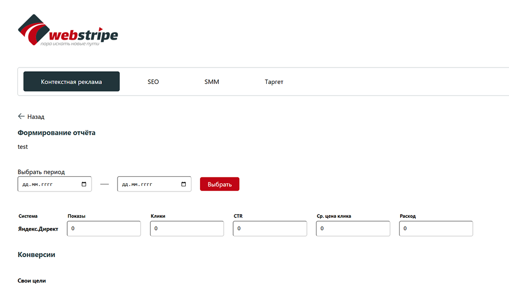
Task: Click the Расход input field
Action: click(436, 229)
